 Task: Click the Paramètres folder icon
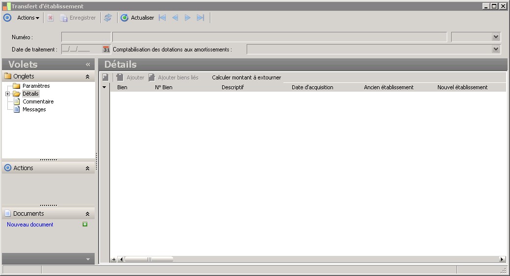pyautogui.click(x=17, y=86)
